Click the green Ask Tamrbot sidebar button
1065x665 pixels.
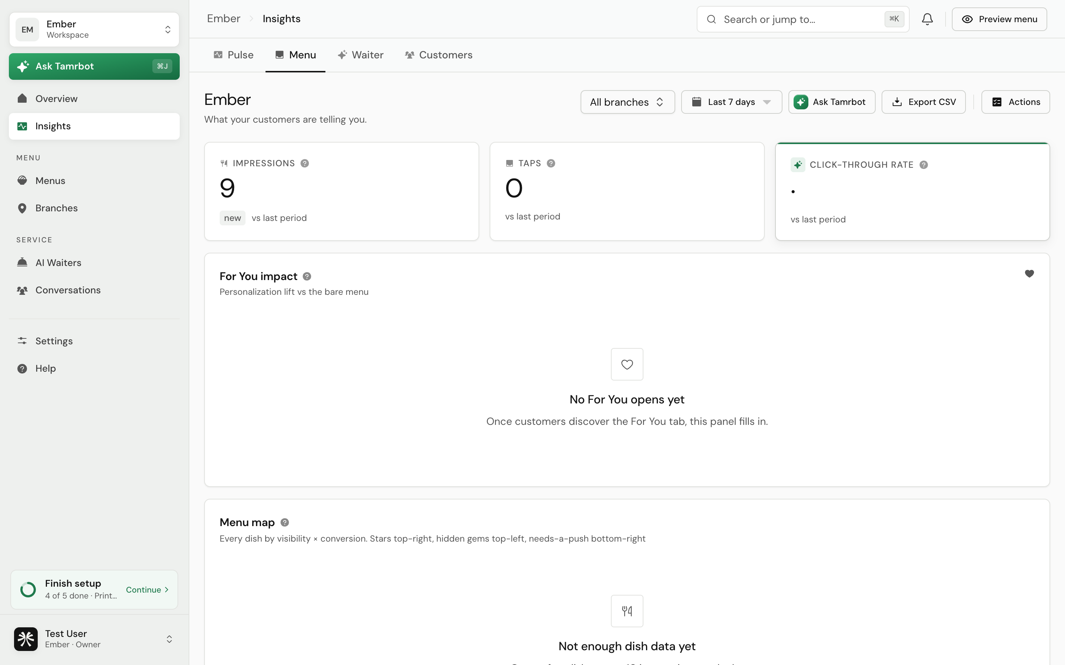pos(94,66)
